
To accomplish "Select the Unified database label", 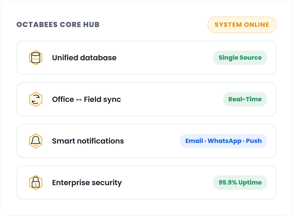I will pos(84,58).
